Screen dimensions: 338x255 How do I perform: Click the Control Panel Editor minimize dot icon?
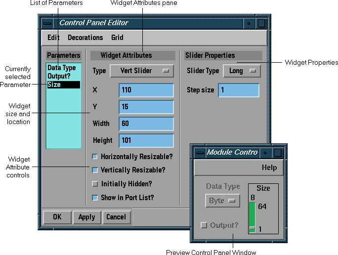coord(249,23)
